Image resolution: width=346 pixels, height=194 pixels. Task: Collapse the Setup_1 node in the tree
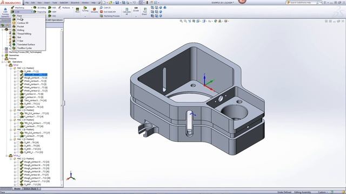pyautogui.click(x=6, y=156)
